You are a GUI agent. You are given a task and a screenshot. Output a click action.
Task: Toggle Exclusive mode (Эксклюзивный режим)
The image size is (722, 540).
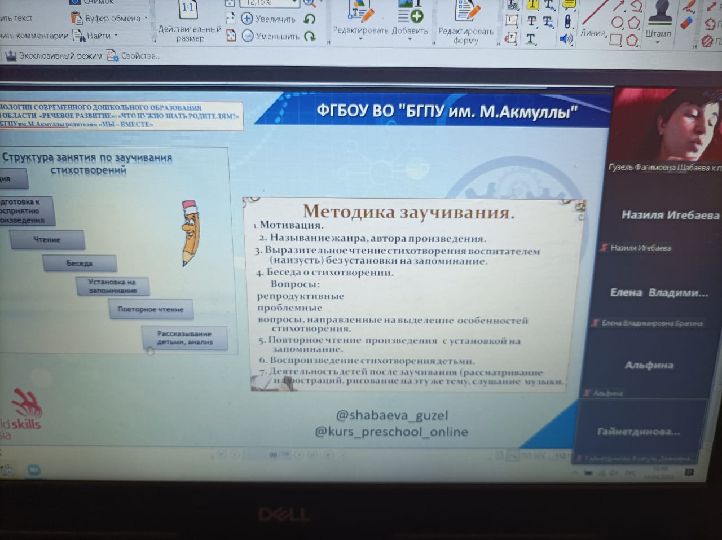pyautogui.click(x=54, y=56)
